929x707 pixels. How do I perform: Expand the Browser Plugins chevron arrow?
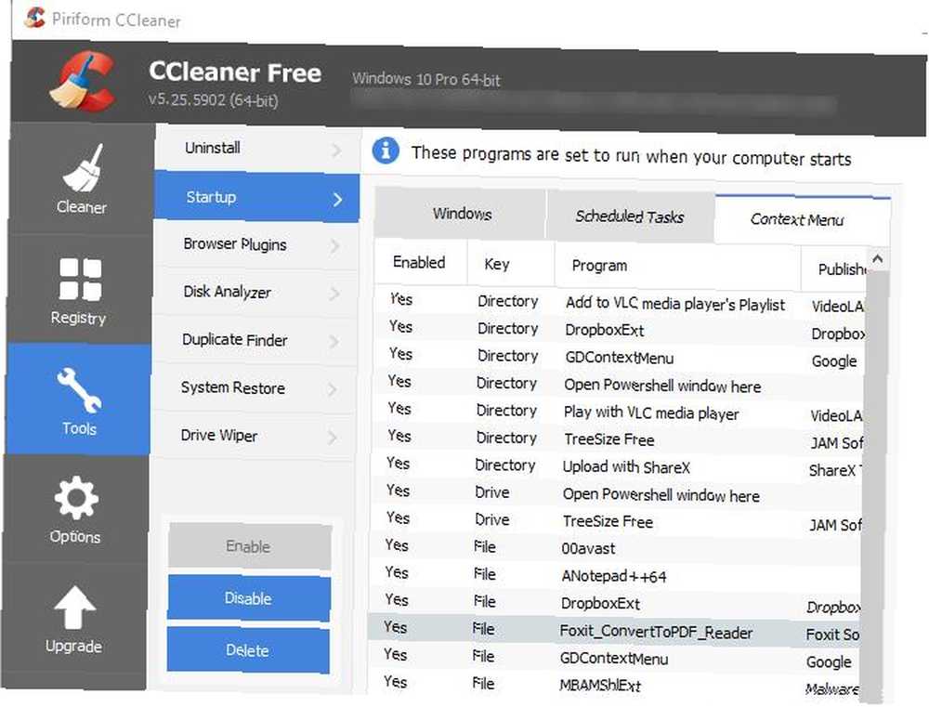(335, 246)
